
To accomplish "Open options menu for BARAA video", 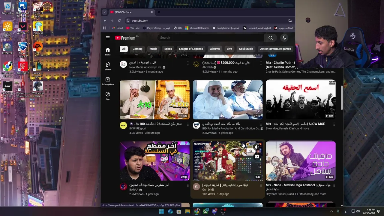I will [x=188, y=185].
